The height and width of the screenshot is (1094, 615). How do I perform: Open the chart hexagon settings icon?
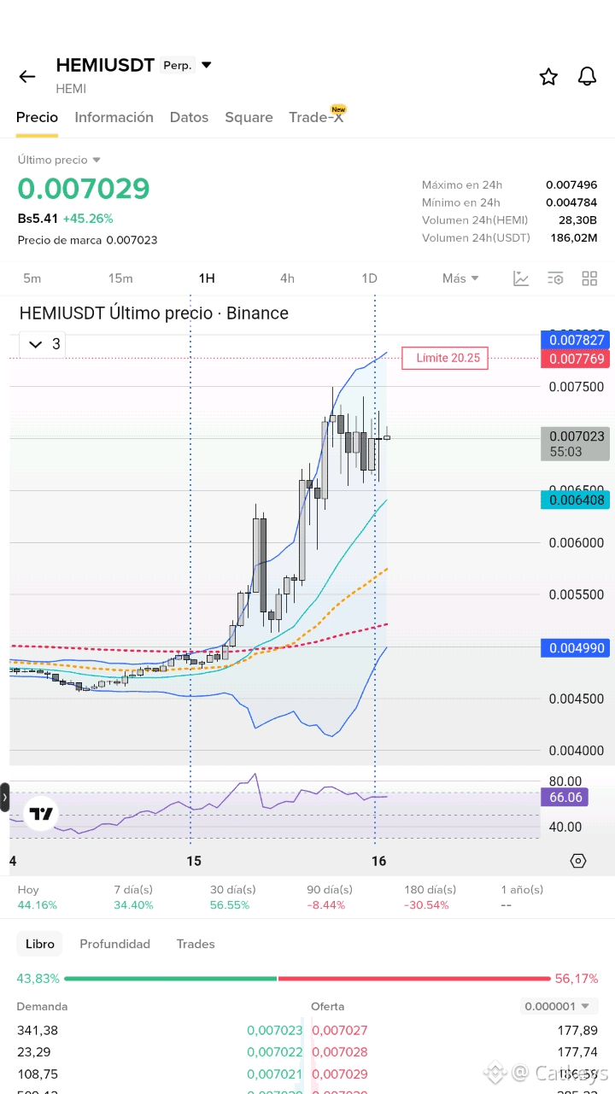578,860
